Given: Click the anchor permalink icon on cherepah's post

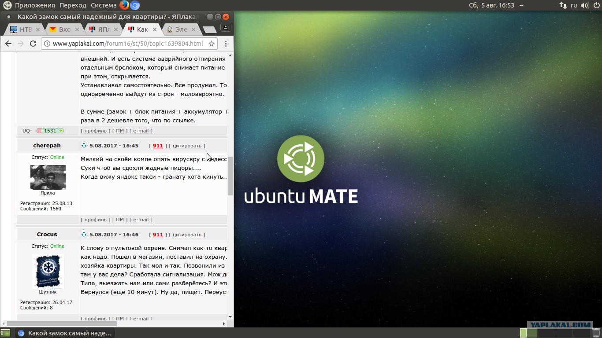Looking at the screenshot, I should click(84, 146).
